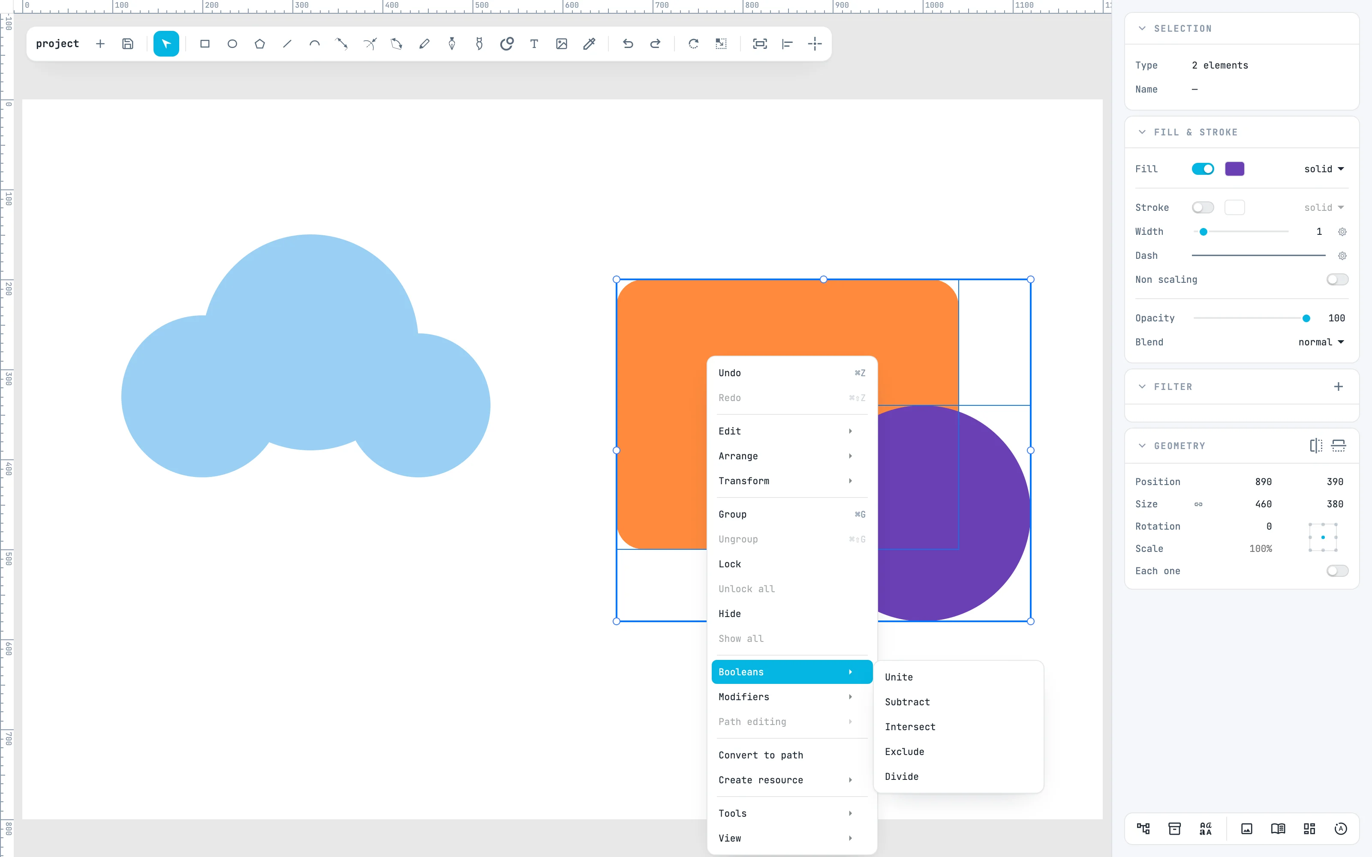Click the Save project icon
The image size is (1372, 857).
coord(128,44)
